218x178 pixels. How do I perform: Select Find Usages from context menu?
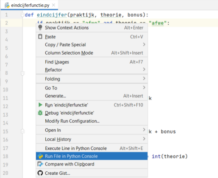[x=57, y=62]
